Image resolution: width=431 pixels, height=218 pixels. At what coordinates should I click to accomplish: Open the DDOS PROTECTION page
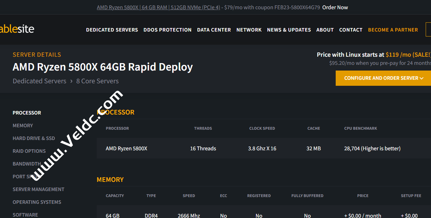point(167,30)
